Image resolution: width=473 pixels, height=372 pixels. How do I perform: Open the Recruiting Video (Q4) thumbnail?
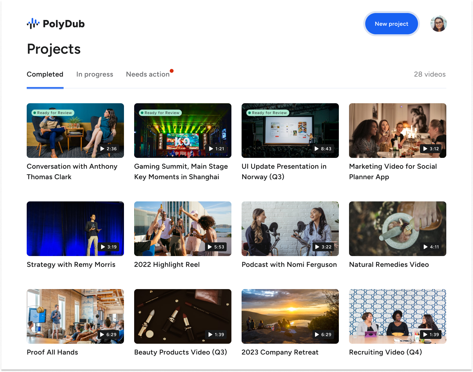click(x=397, y=316)
